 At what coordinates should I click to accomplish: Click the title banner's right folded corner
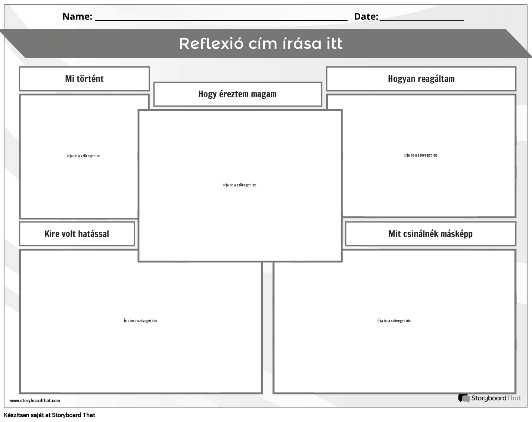pos(521,43)
